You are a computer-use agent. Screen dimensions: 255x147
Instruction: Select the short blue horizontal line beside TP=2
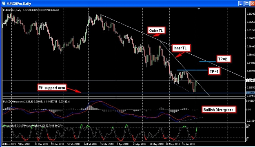[x=208, y=62]
